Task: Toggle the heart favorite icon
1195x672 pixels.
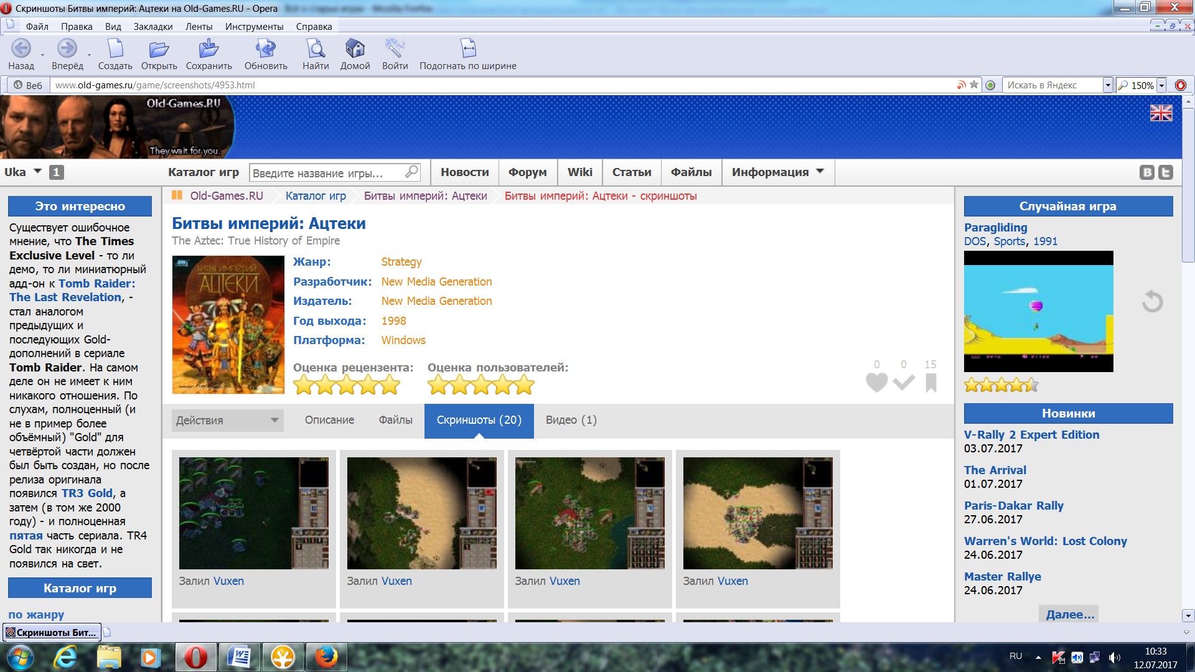Action: click(x=876, y=382)
